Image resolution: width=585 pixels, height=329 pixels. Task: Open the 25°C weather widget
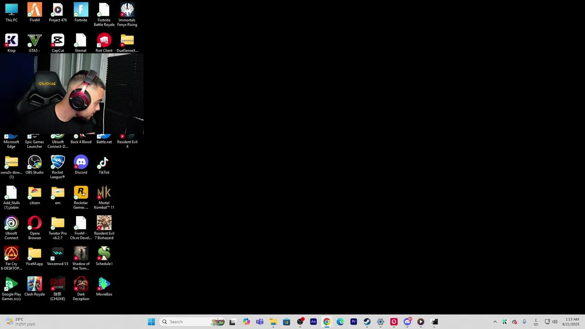click(x=20, y=322)
